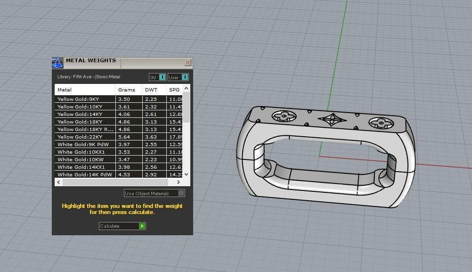
Task: Sort by the DWT column header
Action: tap(154, 90)
